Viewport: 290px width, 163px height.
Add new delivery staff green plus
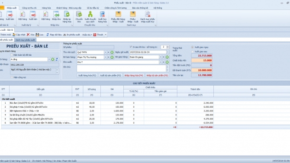[x=167, y=57]
